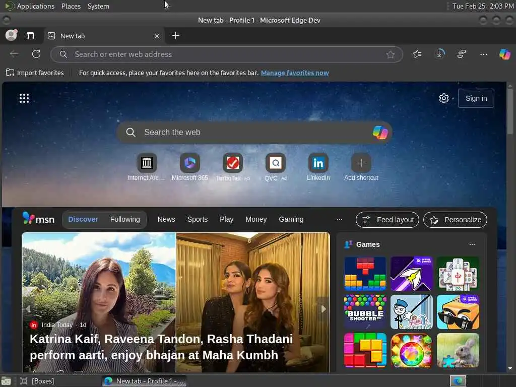Viewport: 516px width, 387px height.
Task: Play the Bubble Shooter HD game
Action: (x=365, y=312)
